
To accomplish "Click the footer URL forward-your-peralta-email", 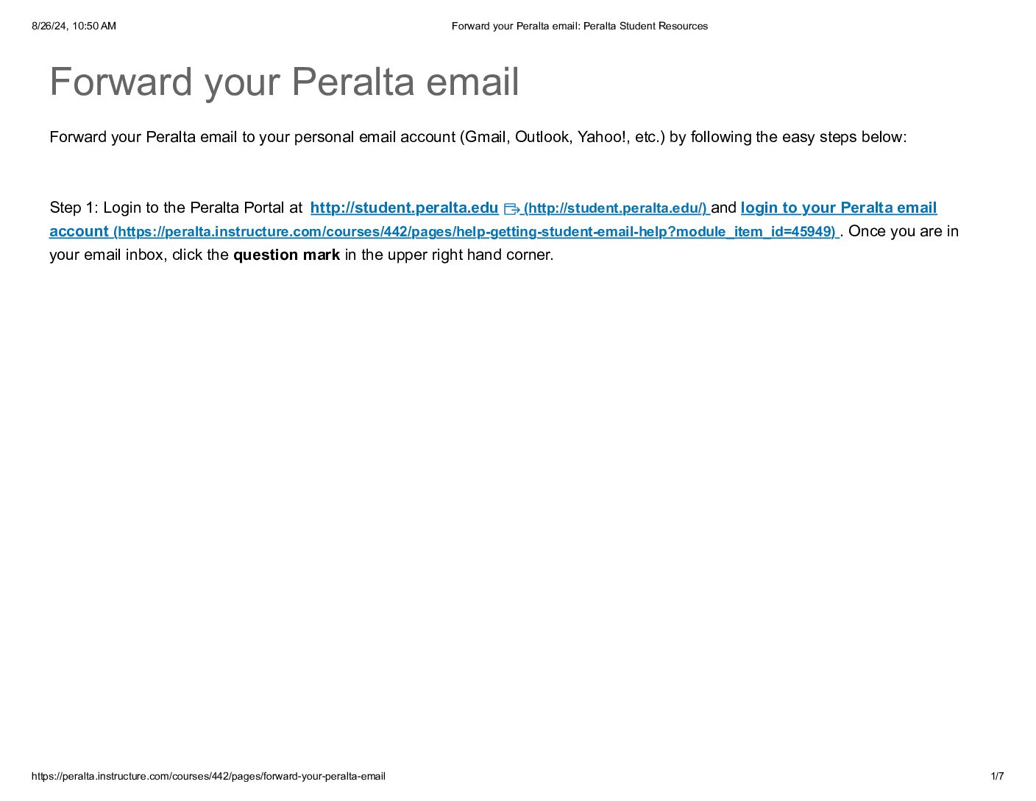I will pos(208,776).
